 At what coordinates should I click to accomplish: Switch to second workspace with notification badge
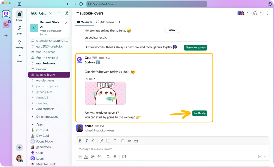point(6,25)
